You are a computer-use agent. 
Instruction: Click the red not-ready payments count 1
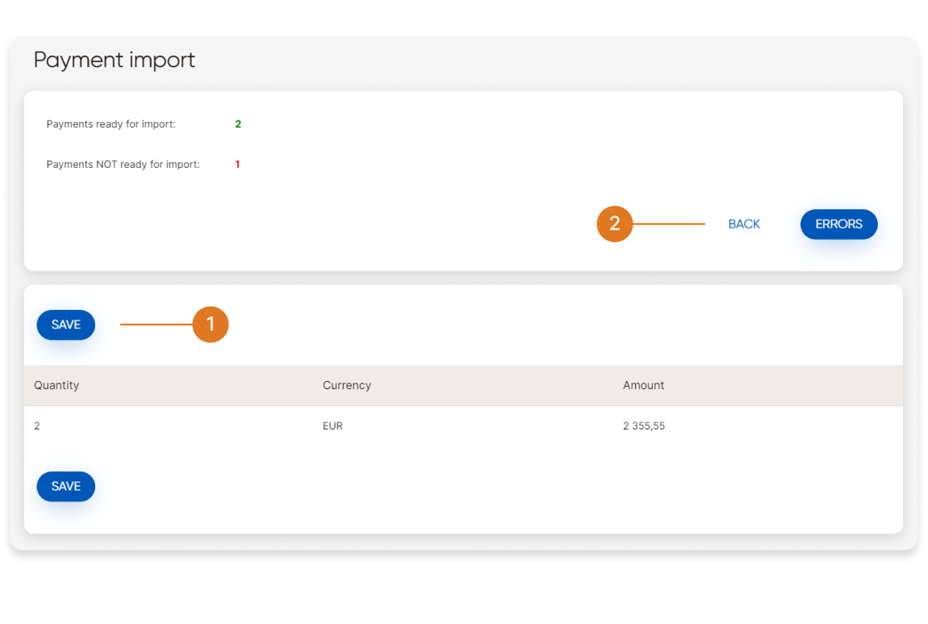pos(237,165)
